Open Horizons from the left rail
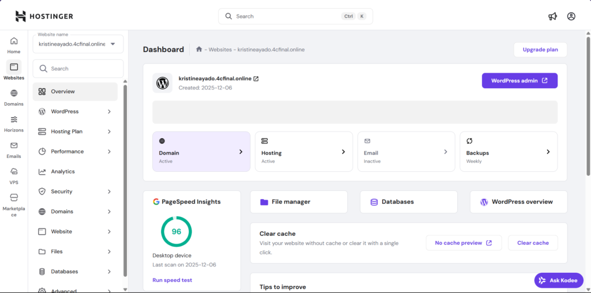 click(14, 123)
